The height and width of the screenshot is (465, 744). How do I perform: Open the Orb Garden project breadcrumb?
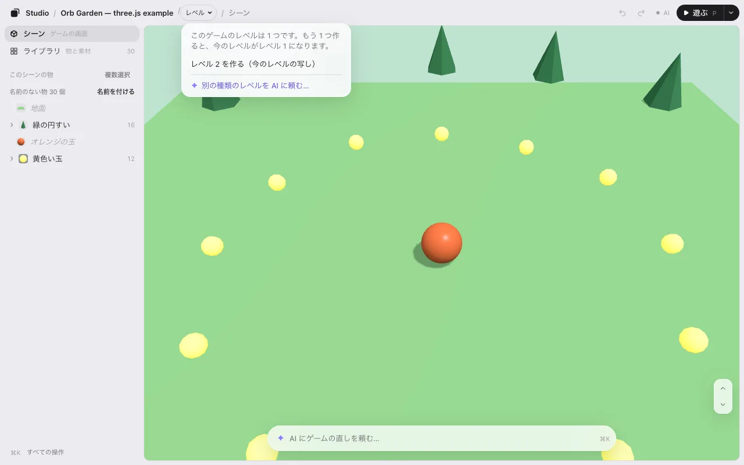(117, 13)
